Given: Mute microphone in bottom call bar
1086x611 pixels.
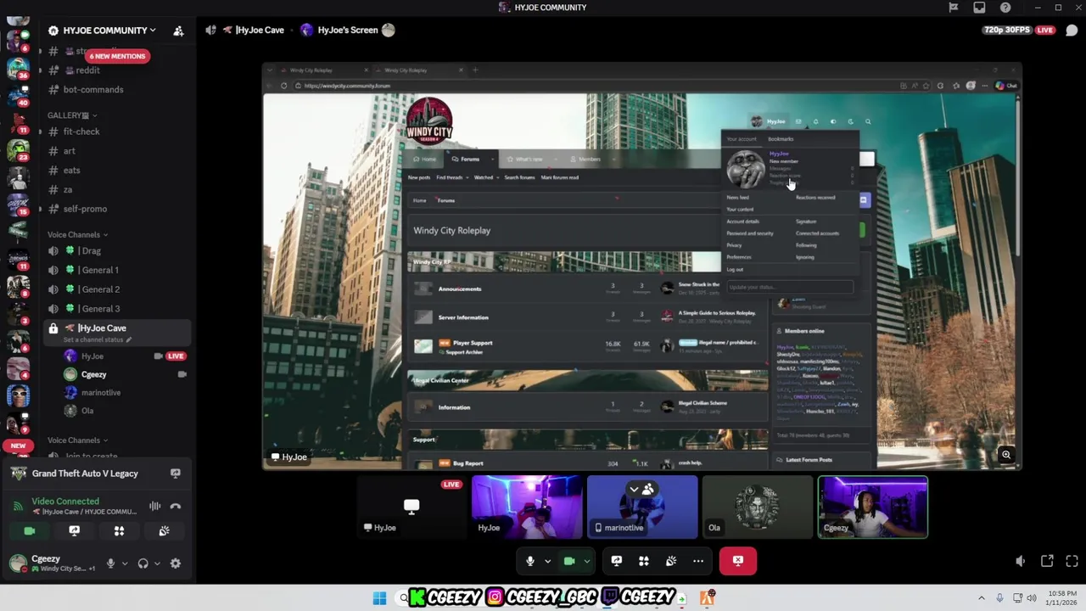Looking at the screenshot, I should (x=530, y=561).
